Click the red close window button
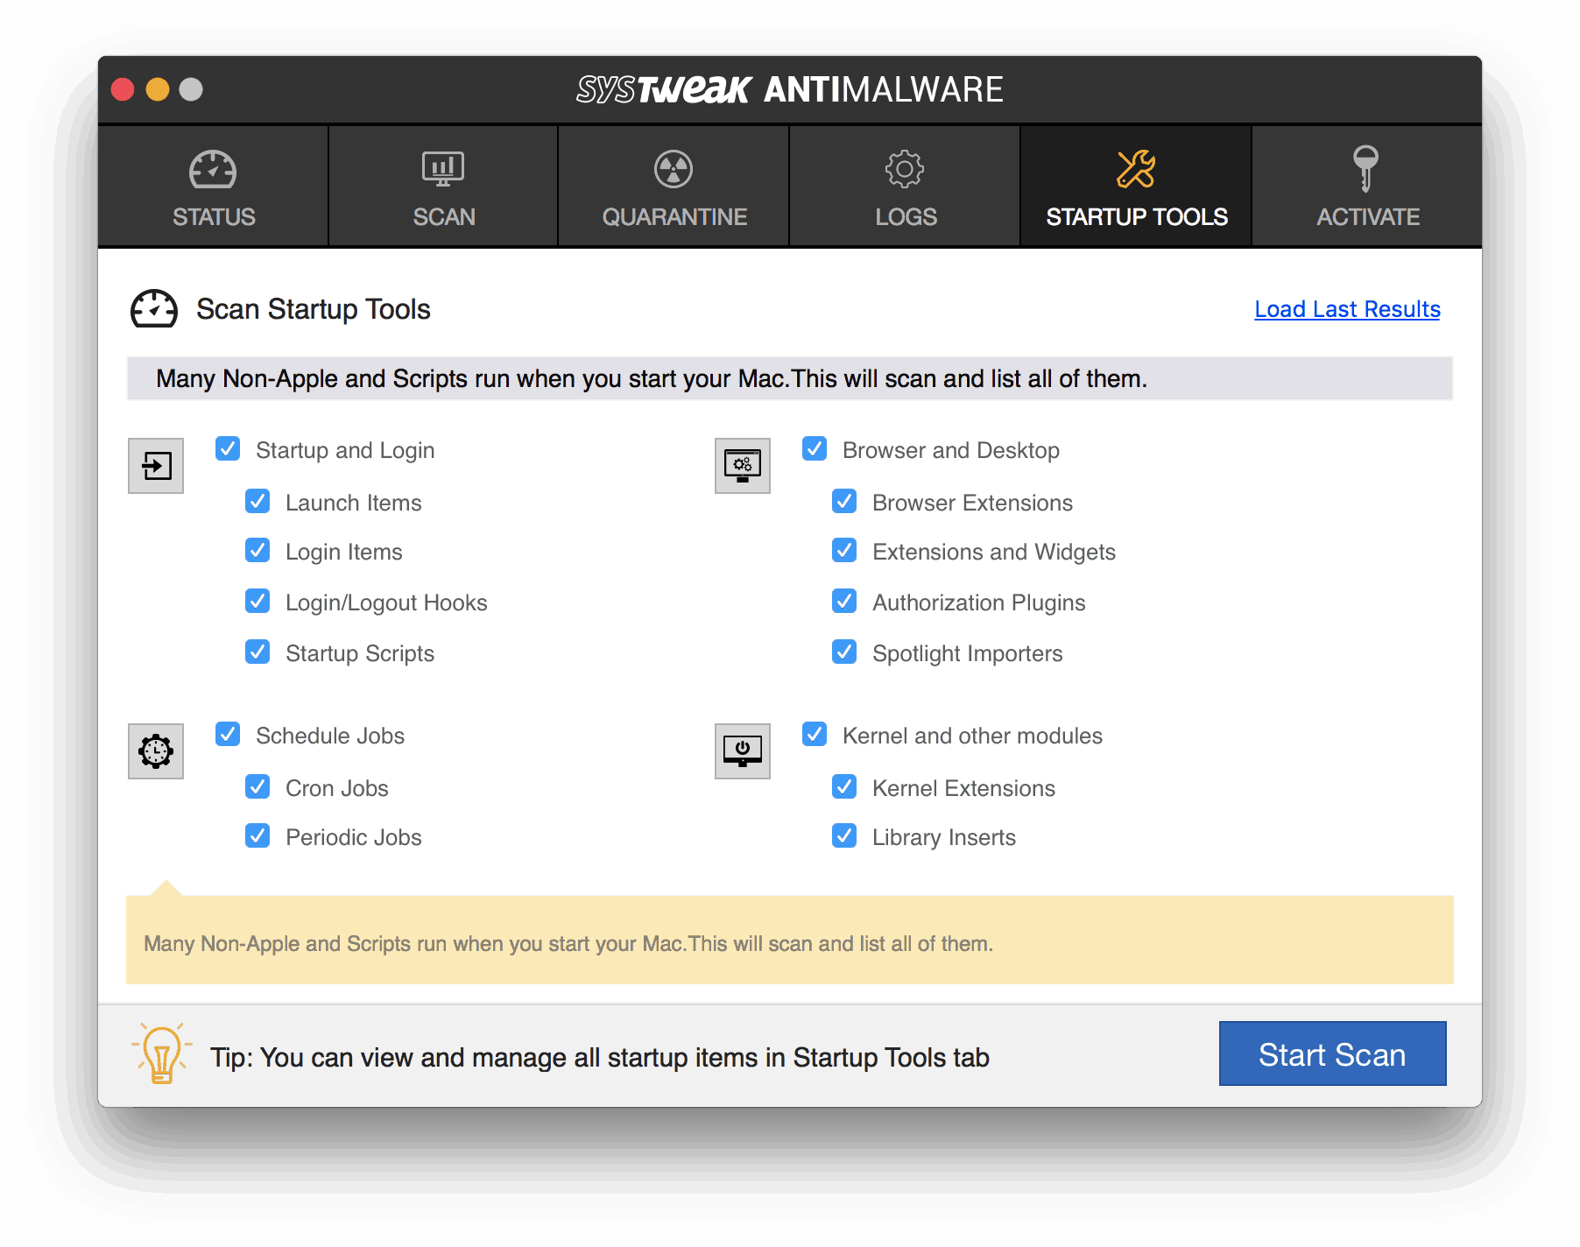The image size is (1580, 1247). [123, 89]
